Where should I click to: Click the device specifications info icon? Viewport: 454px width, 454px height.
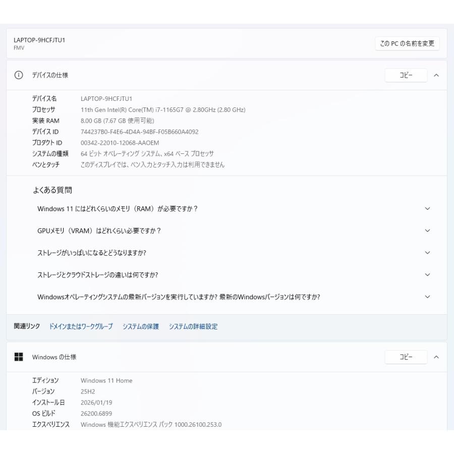point(19,75)
